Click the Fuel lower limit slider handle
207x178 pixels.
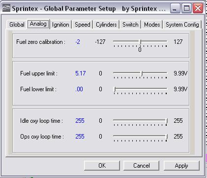[115, 90]
